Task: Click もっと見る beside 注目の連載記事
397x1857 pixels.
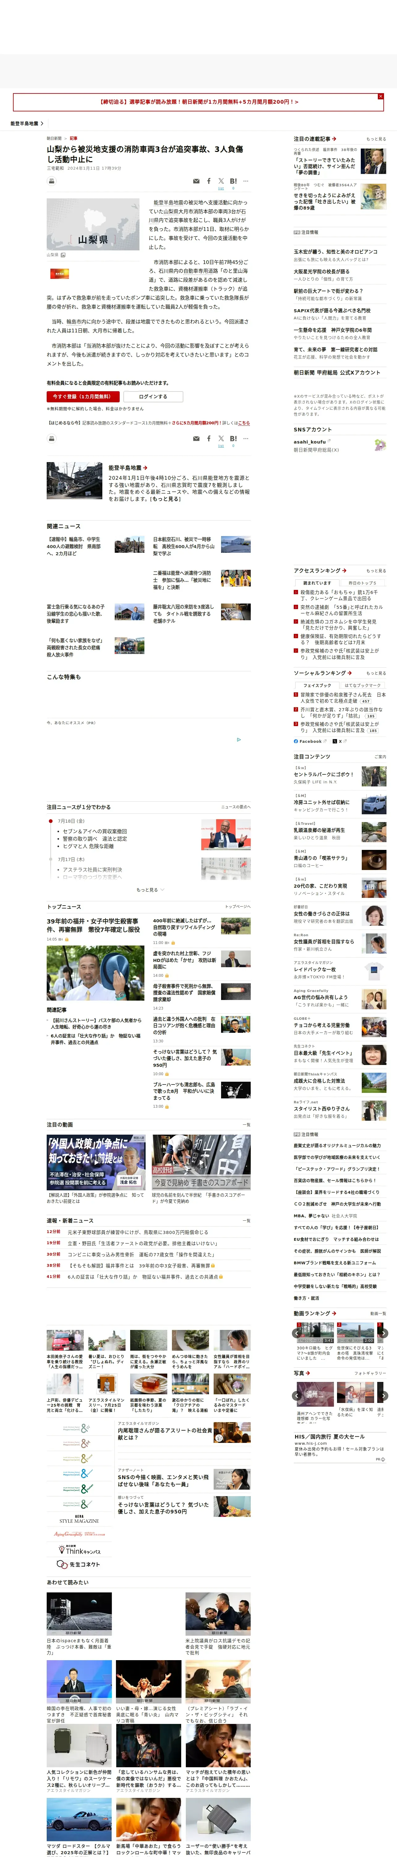Action: tap(376, 139)
